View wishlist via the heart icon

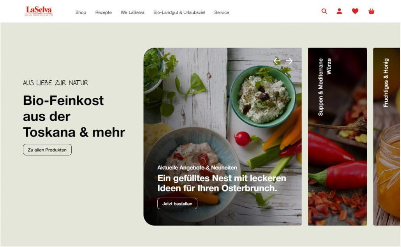tap(355, 11)
